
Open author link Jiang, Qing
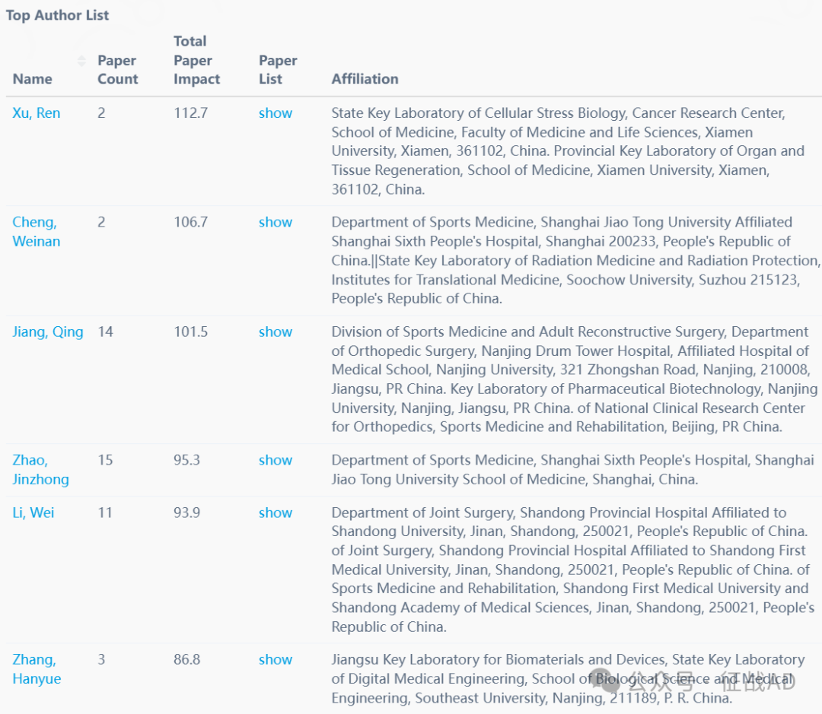pos(48,332)
